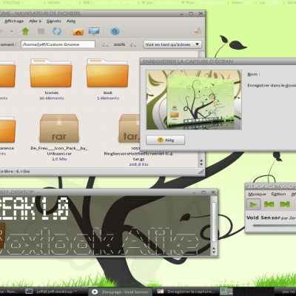
Task: Zoom out using the left zoom icon
Action: click(x=105, y=44)
